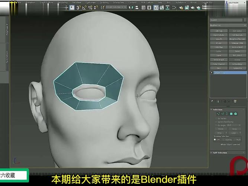Open the Content menu
Screen dimensions: 248x186
click(x=132, y=2)
